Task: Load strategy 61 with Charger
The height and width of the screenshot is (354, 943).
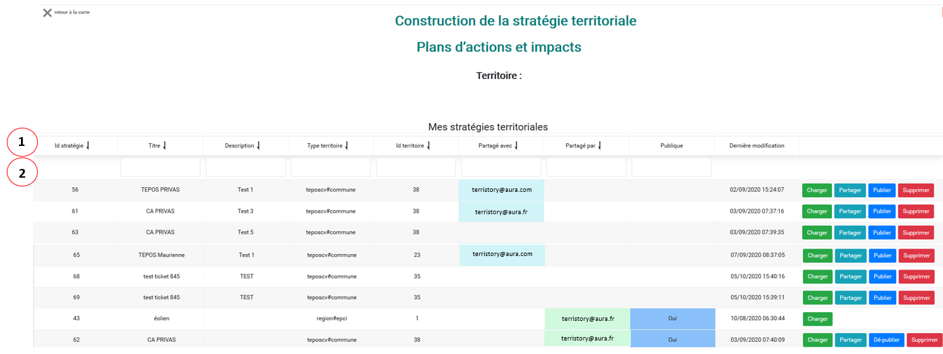Action: pyautogui.click(x=817, y=211)
